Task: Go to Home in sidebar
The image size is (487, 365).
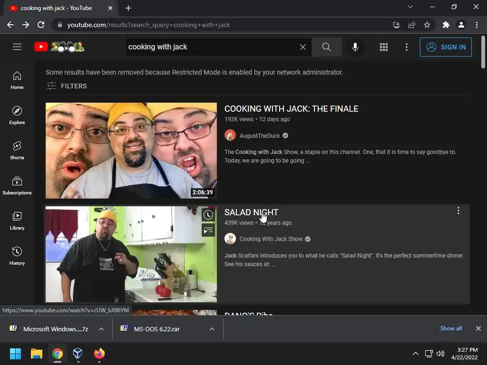Action: [17, 80]
